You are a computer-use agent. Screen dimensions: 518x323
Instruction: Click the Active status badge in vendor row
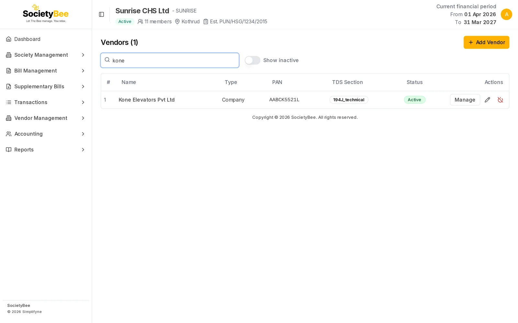coord(414,100)
